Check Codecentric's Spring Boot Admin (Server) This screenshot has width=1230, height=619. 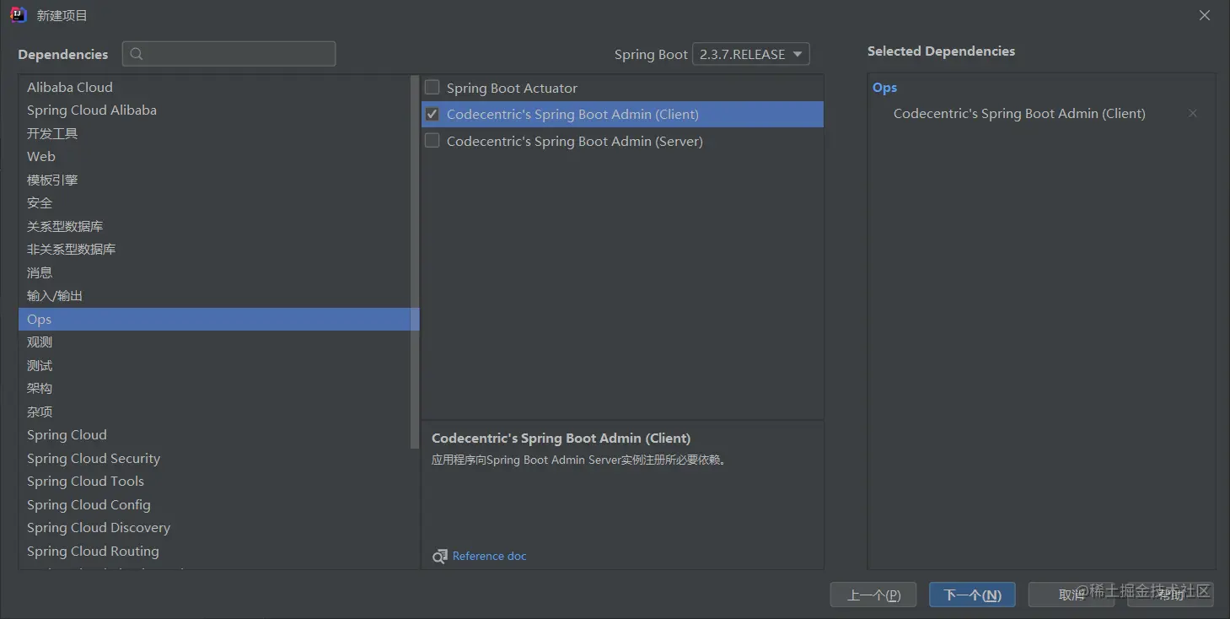[432, 141]
